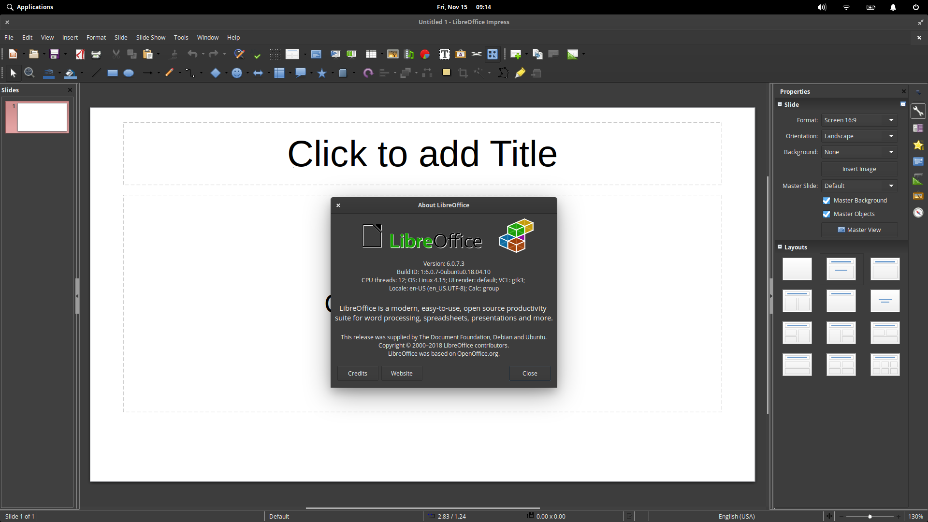Screen dimensions: 928x522
Task: Click the Rotate tool icon
Action: 368,73
